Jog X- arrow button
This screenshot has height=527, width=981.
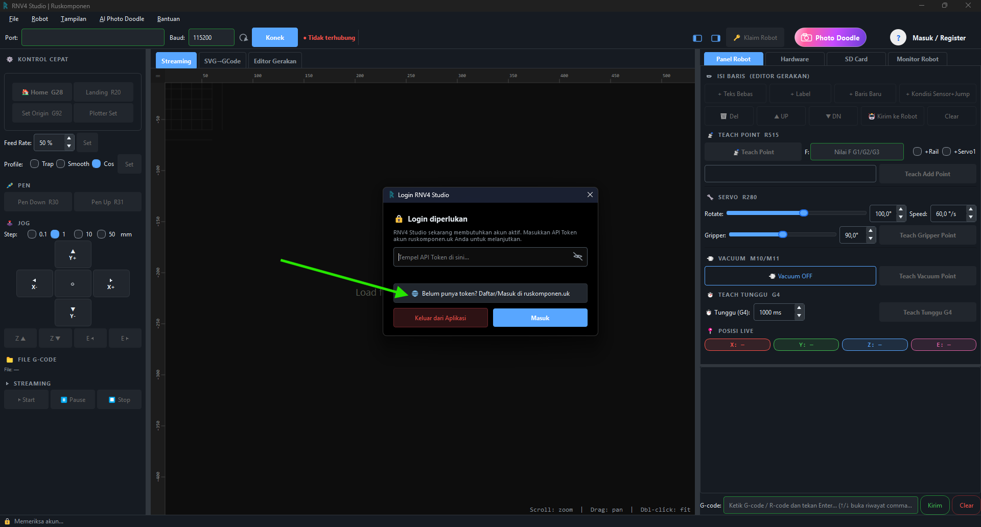(34, 283)
